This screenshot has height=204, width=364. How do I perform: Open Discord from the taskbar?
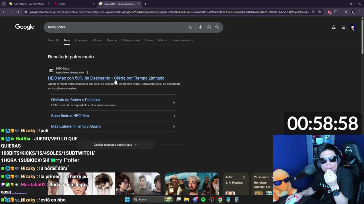pyautogui.click(x=195, y=199)
